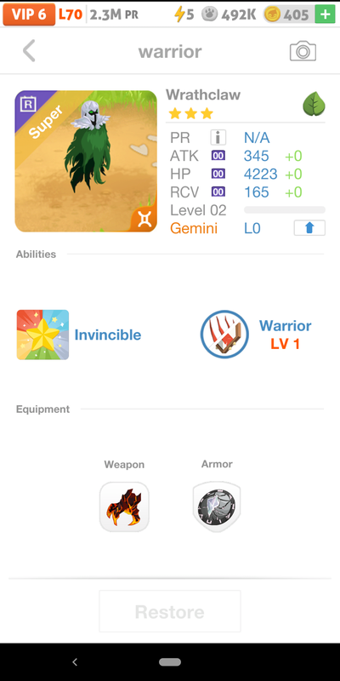Open the PR info icon

[x=218, y=138]
